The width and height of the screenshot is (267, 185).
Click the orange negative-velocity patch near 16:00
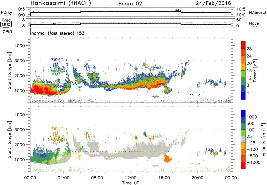coord(168,159)
